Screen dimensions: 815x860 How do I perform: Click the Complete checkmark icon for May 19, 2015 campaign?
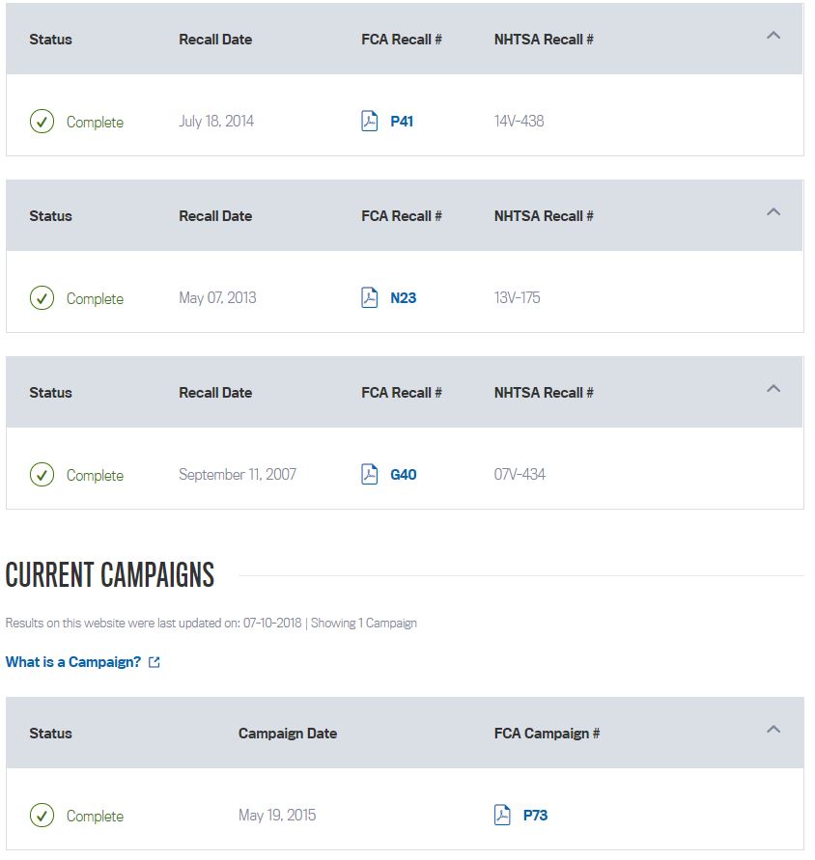42,816
